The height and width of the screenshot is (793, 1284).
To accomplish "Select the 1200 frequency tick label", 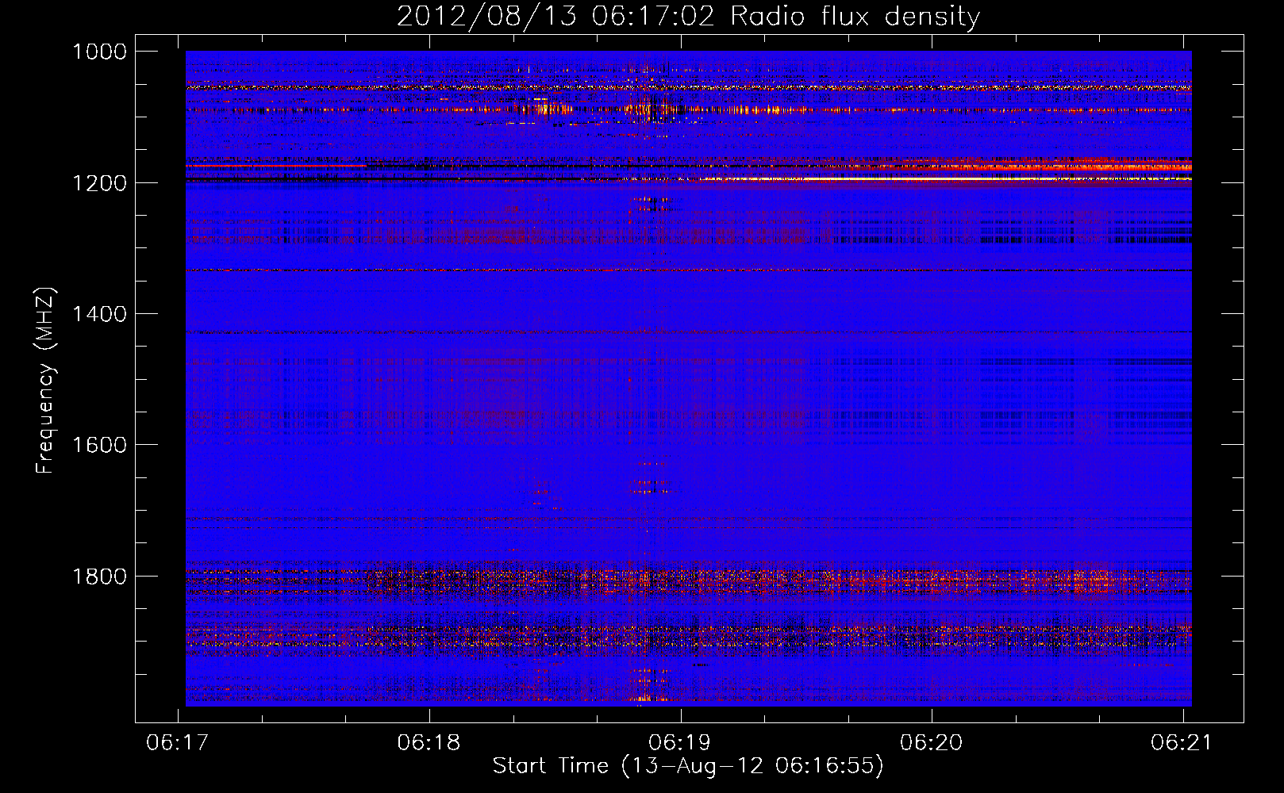I will click(x=99, y=183).
